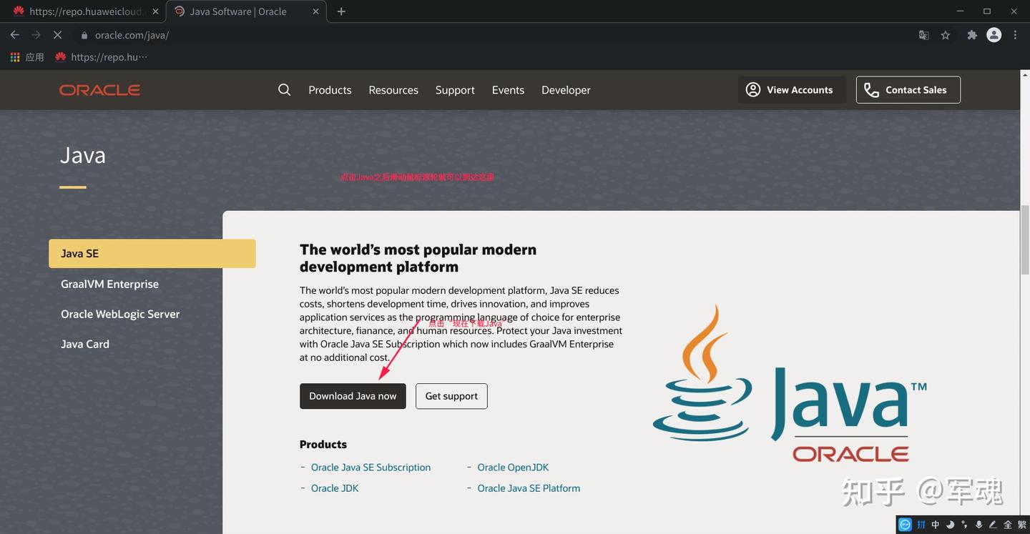Select the Java Software | Oracle tab
1030x534 pixels.
[245, 11]
